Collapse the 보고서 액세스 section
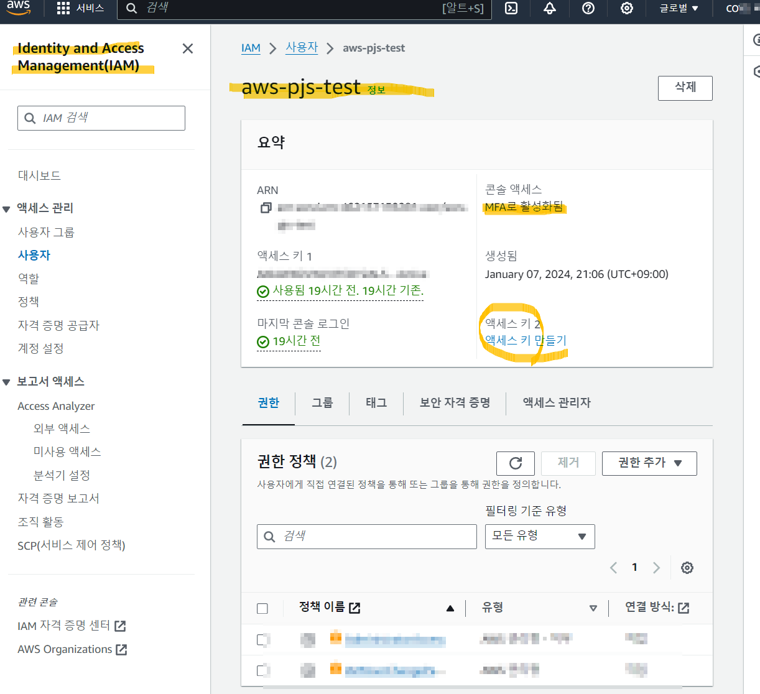Viewport: 760px width, 694px height. [x=6, y=382]
